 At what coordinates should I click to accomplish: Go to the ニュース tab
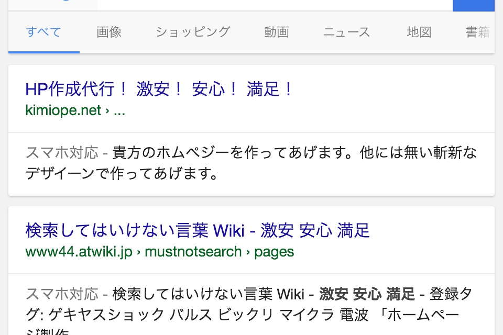pos(346,32)
